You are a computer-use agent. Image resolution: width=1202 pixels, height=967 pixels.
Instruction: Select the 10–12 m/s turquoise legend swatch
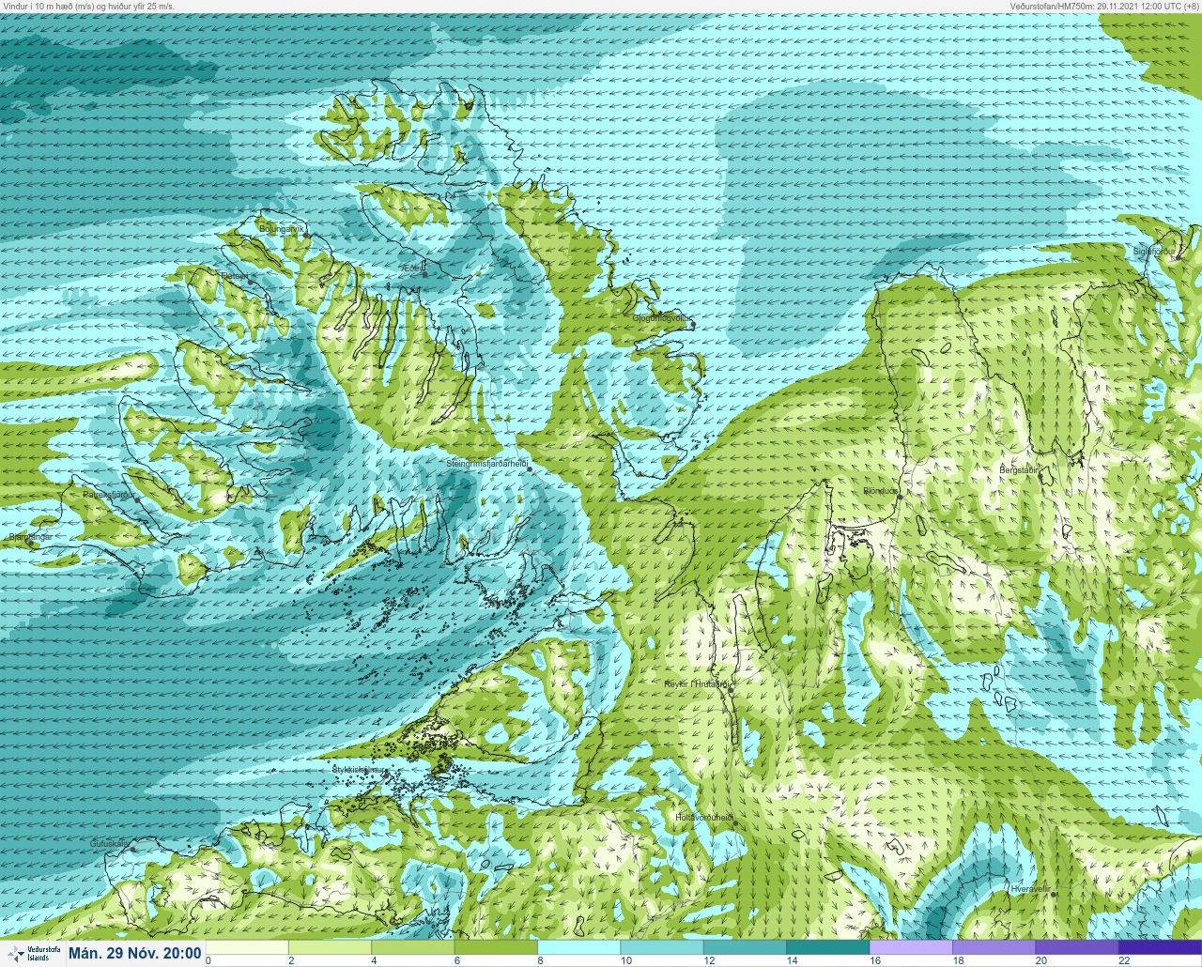pos(661,947)
